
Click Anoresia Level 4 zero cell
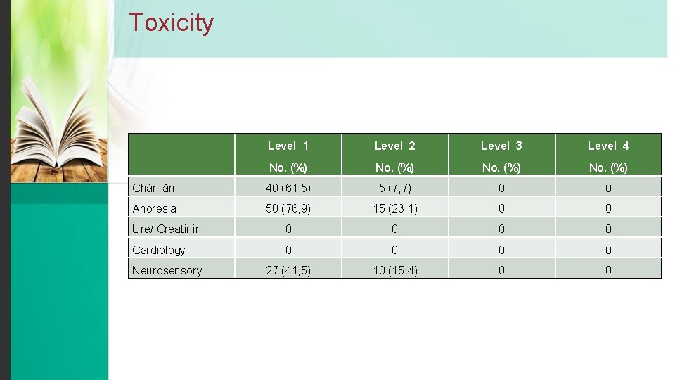608,209
